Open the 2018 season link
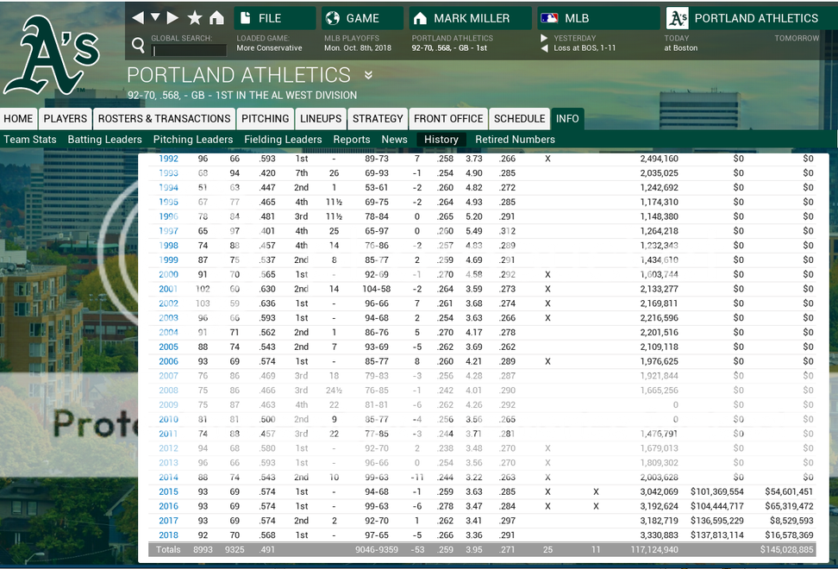838x569 pixels. (x=168, y=535)
